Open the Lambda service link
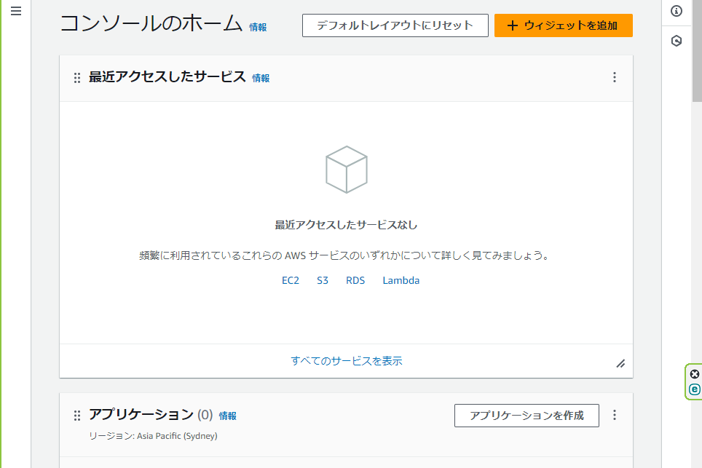Viewport: 702px width, 468px height. (401, 280)
